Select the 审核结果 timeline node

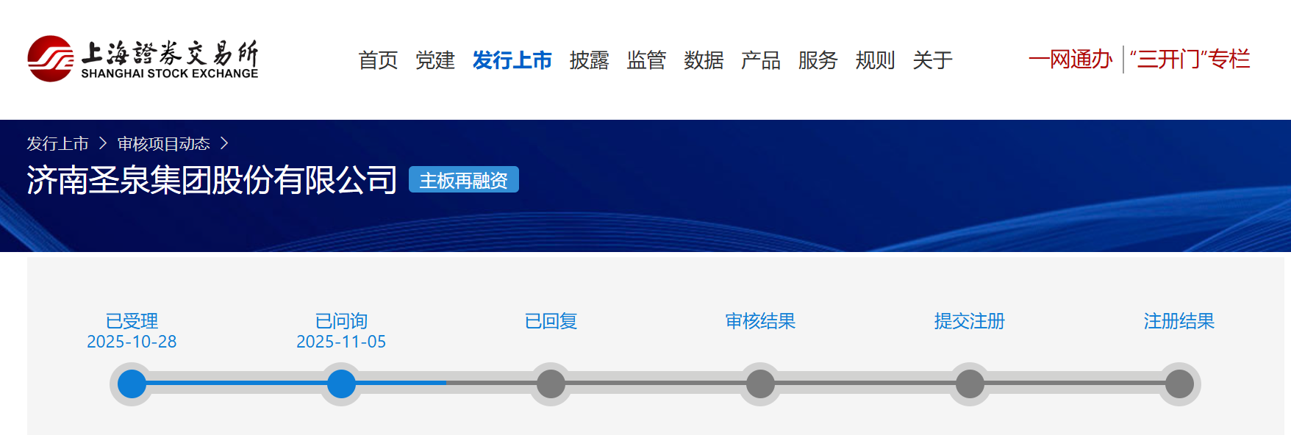pyautogui.click(x=760, y=384)
